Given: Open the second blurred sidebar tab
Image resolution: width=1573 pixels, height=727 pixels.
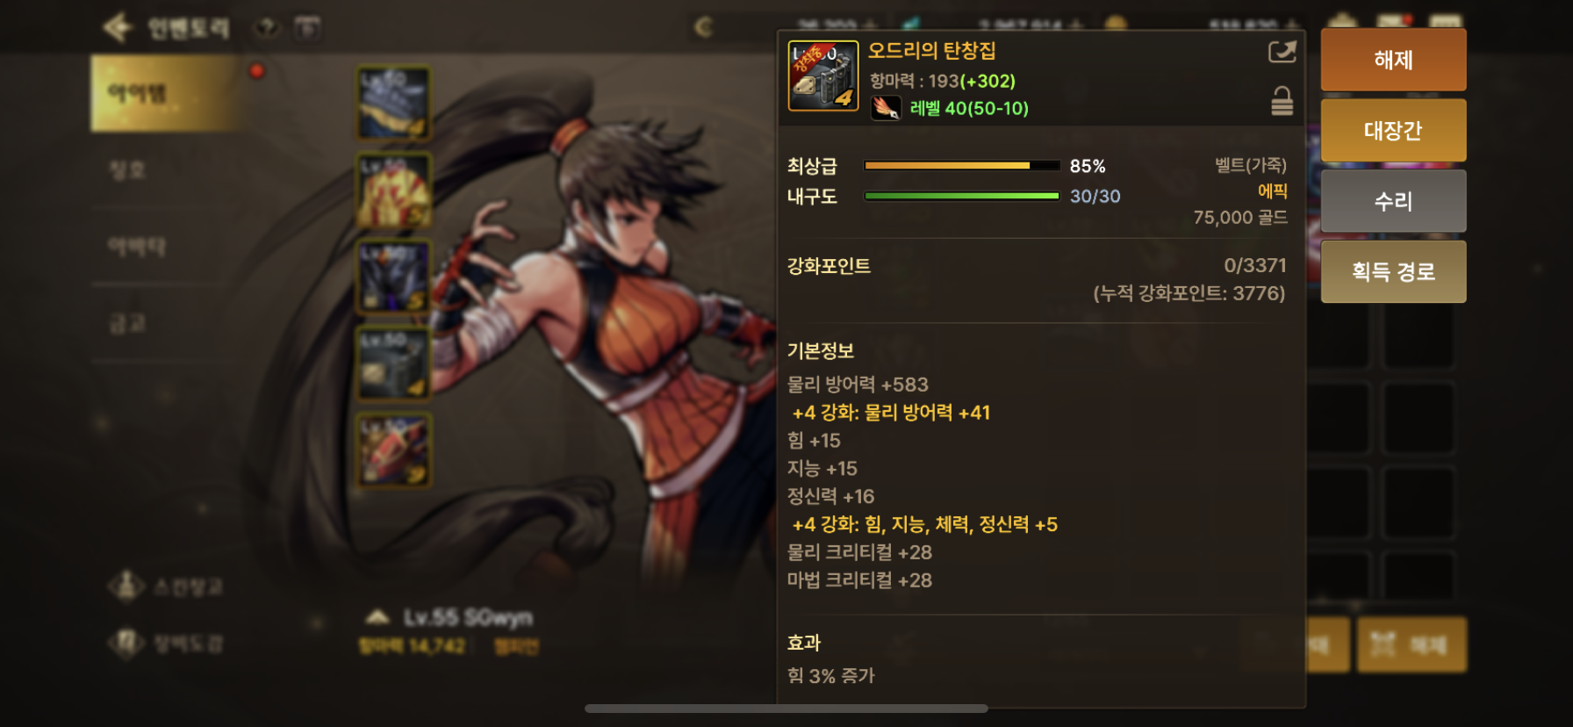Looking at the screenshot, I should 163,170.
